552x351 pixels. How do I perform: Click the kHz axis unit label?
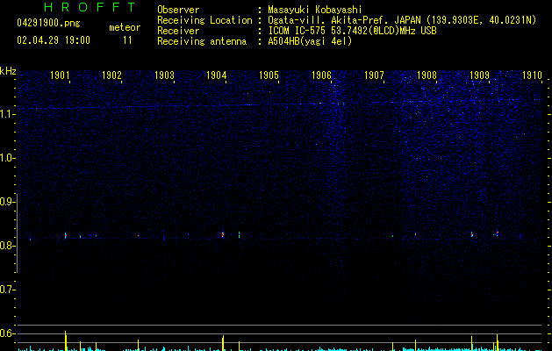pos(8,71)
